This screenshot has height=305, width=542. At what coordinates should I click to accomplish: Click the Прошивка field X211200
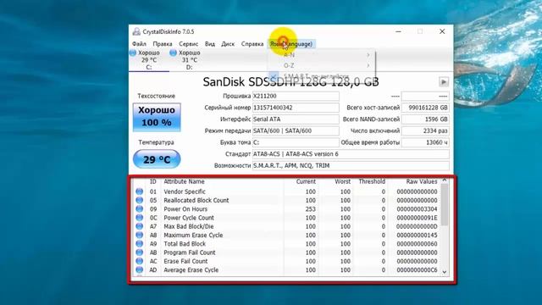tap(296, 96)
